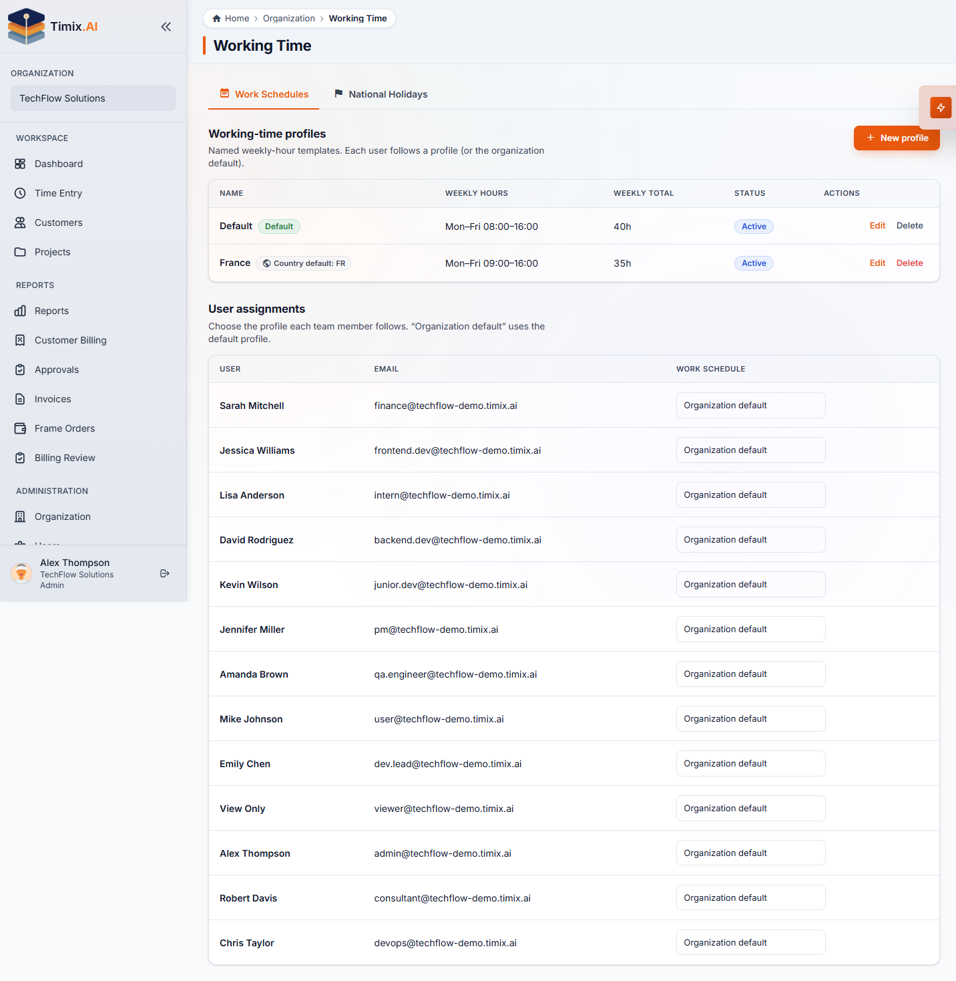Click the orange lightning bolt quick-action icon
The width and height of the screenshot is (956, 981).
pos(941,108)
